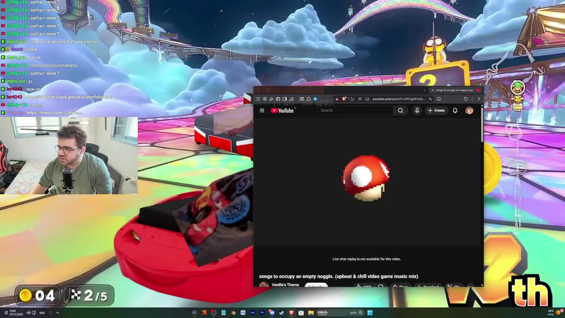Click the YouTube search field
The width and height of the screenshot is (565, 318).
(355, 110)
